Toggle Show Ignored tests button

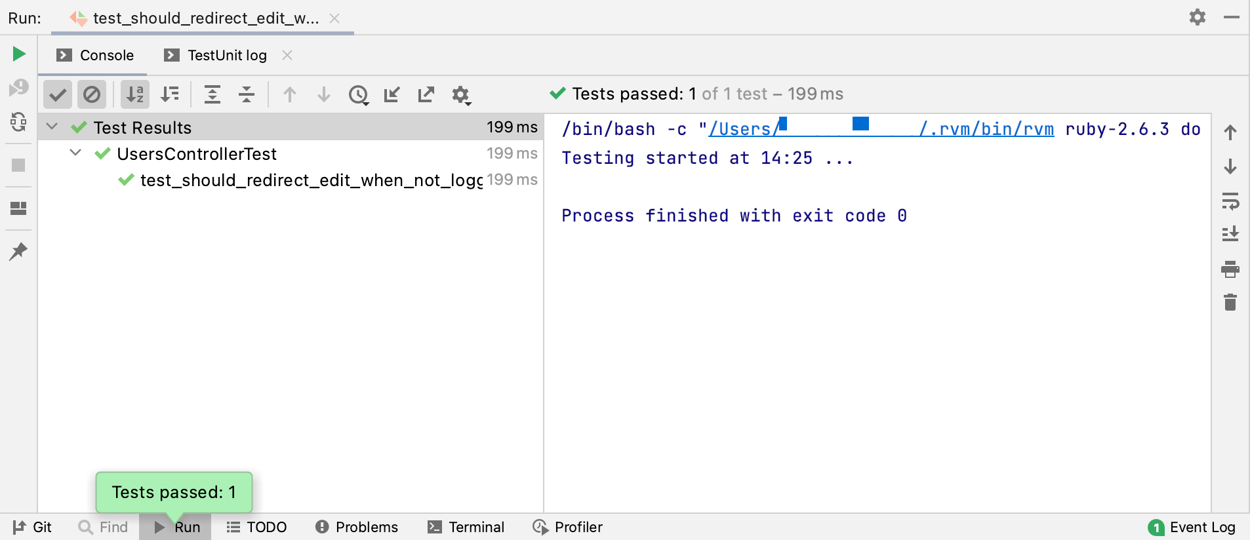[x=92, y=95]
